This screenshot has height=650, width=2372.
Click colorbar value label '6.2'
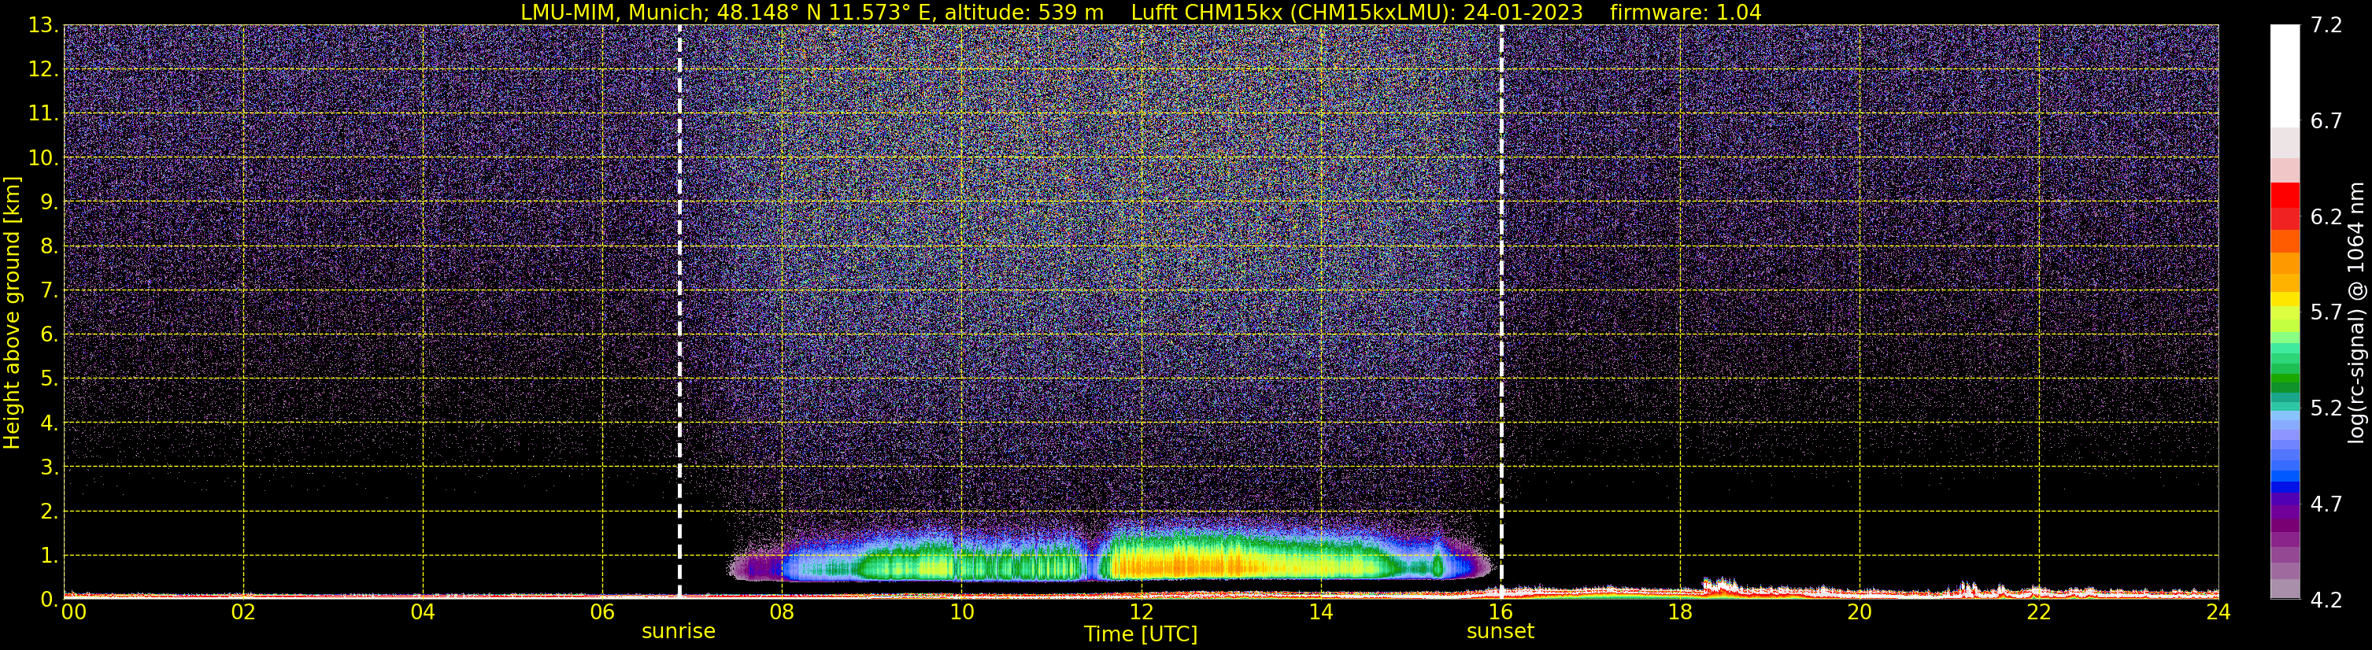pos(2326,216)
